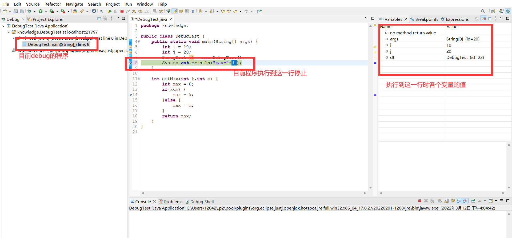Switch to the Expressions tab
Screen dimensions: 512x238
tap(455, 19)
